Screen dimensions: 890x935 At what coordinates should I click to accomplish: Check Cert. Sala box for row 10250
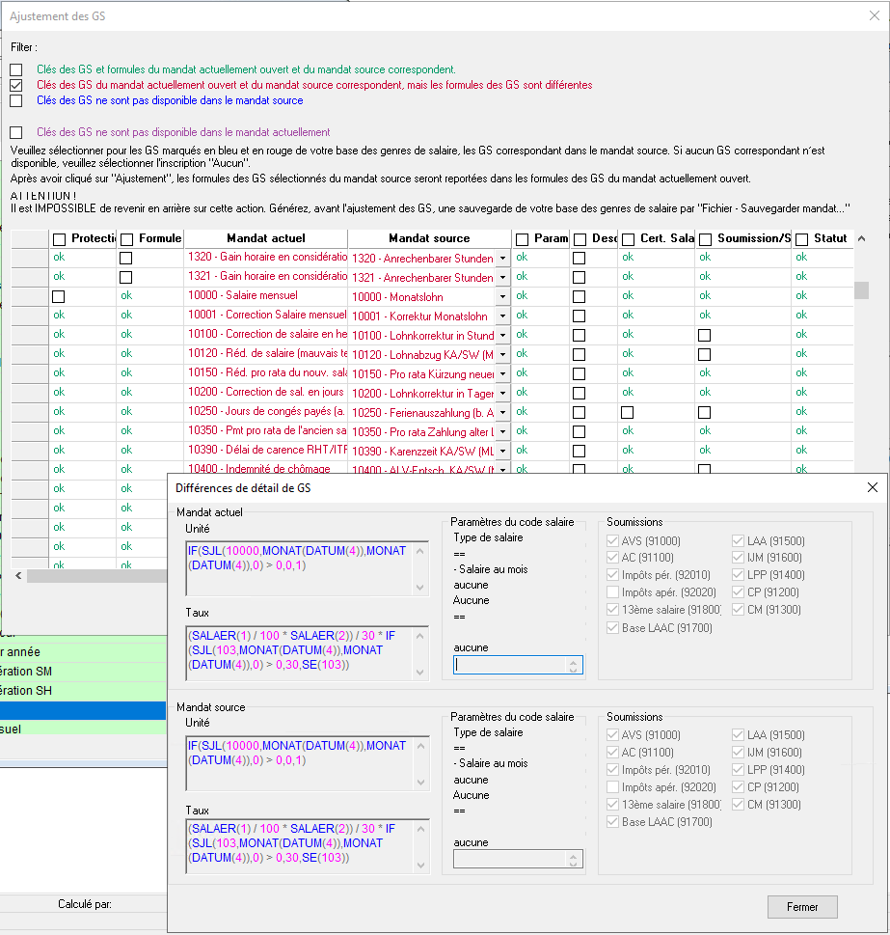pos(628,412)
